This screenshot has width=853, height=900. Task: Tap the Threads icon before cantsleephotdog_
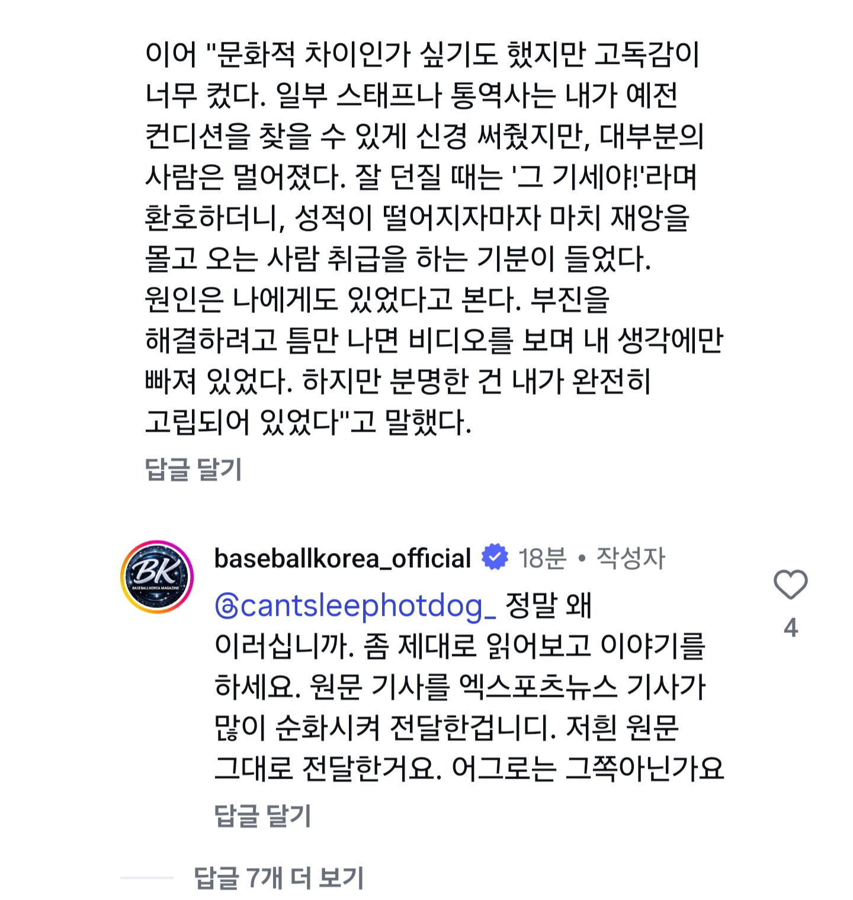[226, 606]
